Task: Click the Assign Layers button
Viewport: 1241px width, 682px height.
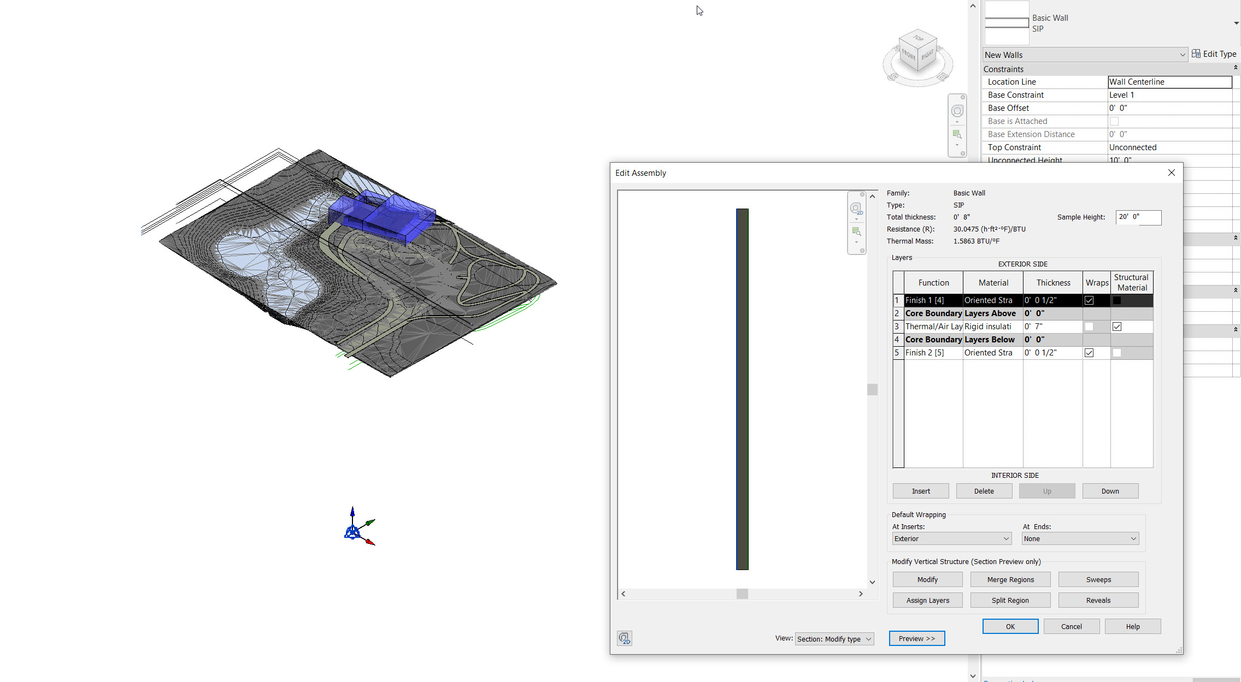Action: [x=927, y=600]
